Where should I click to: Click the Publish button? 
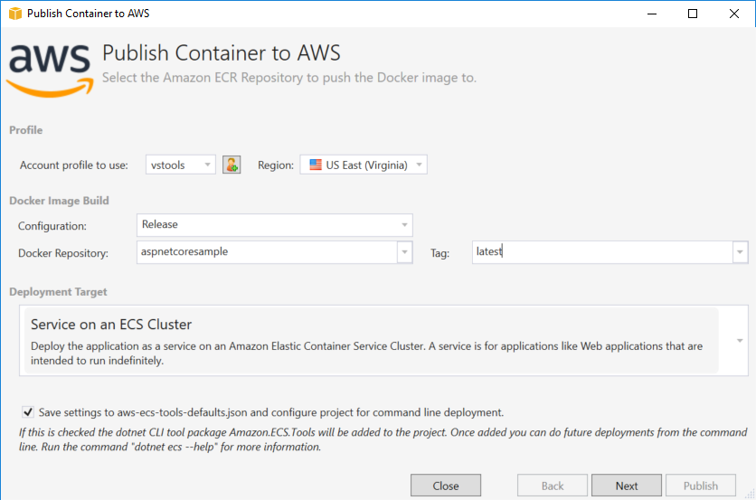coord(701,486)
